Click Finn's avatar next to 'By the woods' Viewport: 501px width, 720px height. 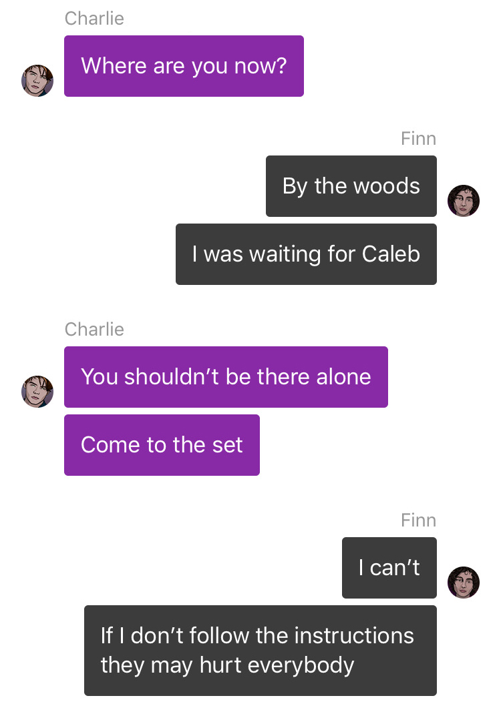(464, 201)
